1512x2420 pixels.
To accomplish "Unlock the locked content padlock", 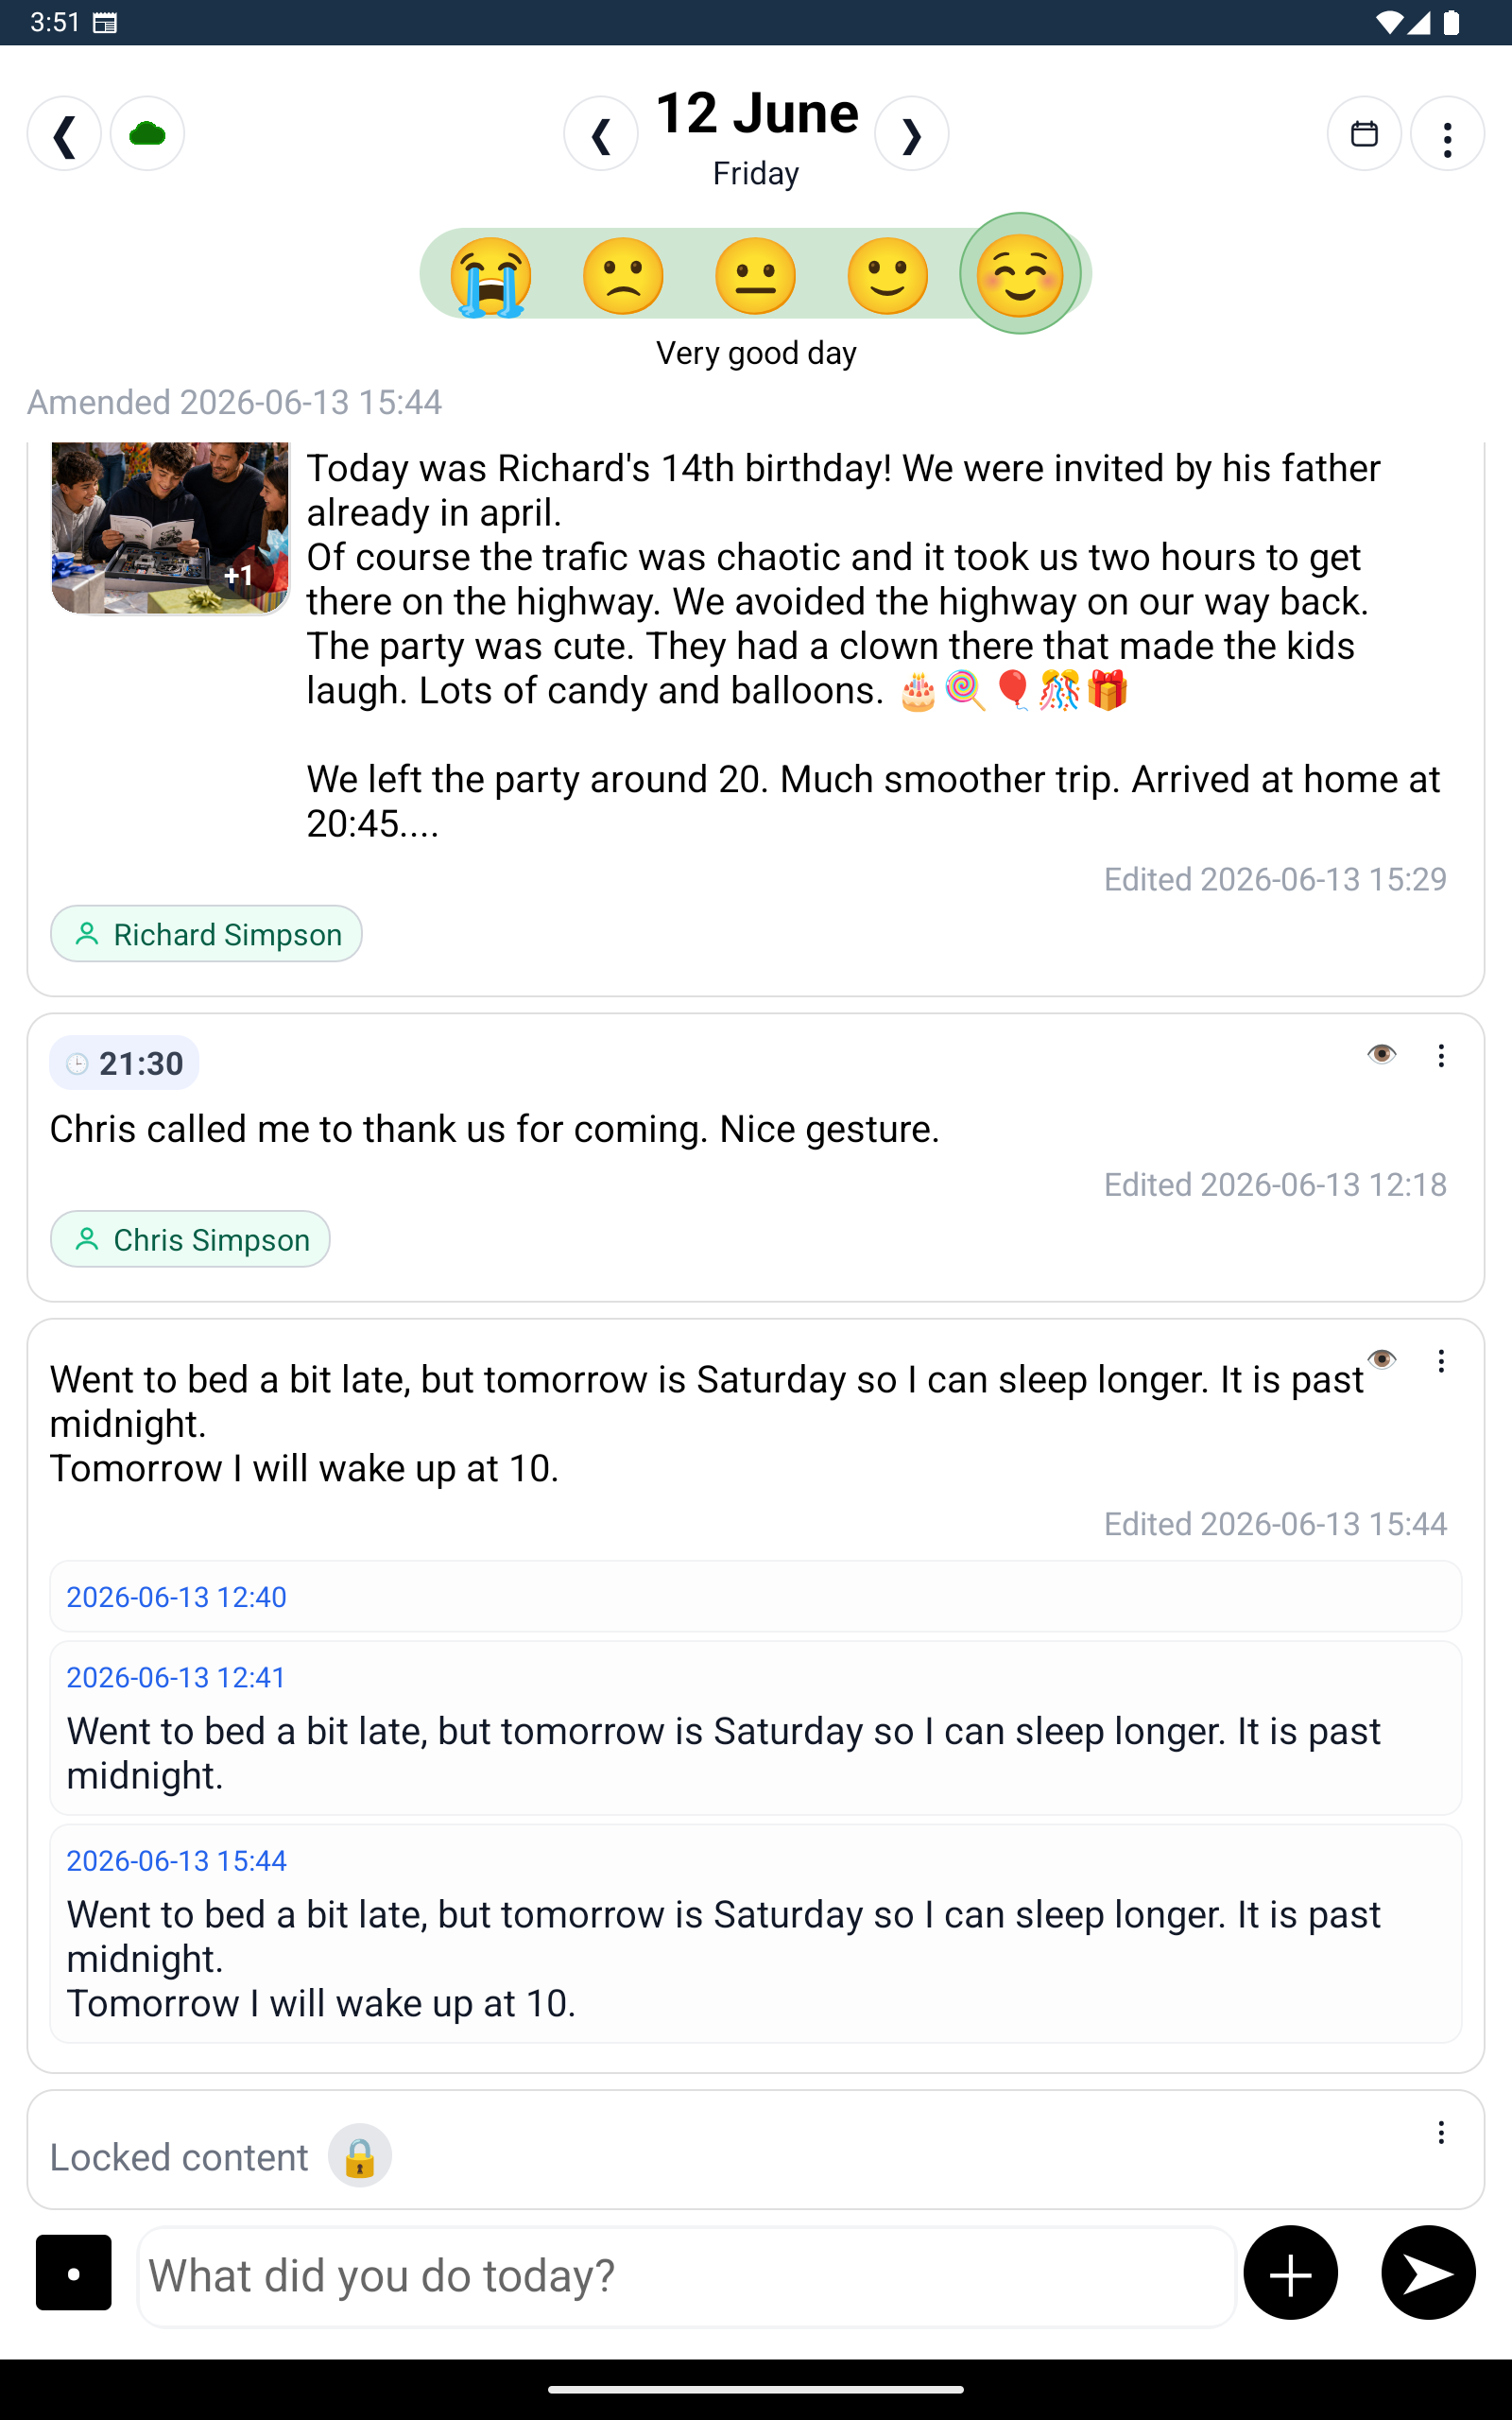I will 359,2157.
